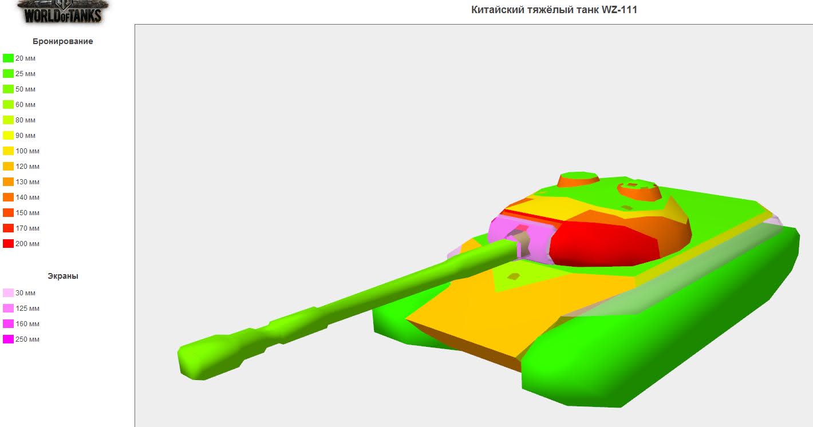Click the '50 мм' legend label
This screenshot has width=813, height=427.
[x=25, y=89]
